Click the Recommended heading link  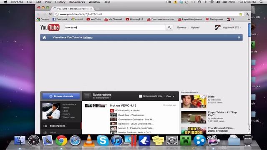click(189, 92)
